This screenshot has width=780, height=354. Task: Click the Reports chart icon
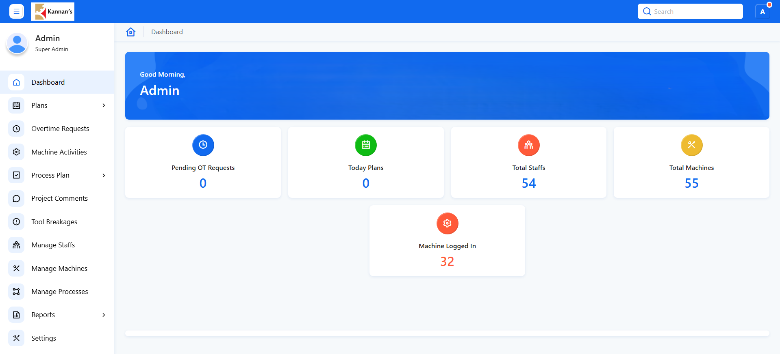pos(16,315)
